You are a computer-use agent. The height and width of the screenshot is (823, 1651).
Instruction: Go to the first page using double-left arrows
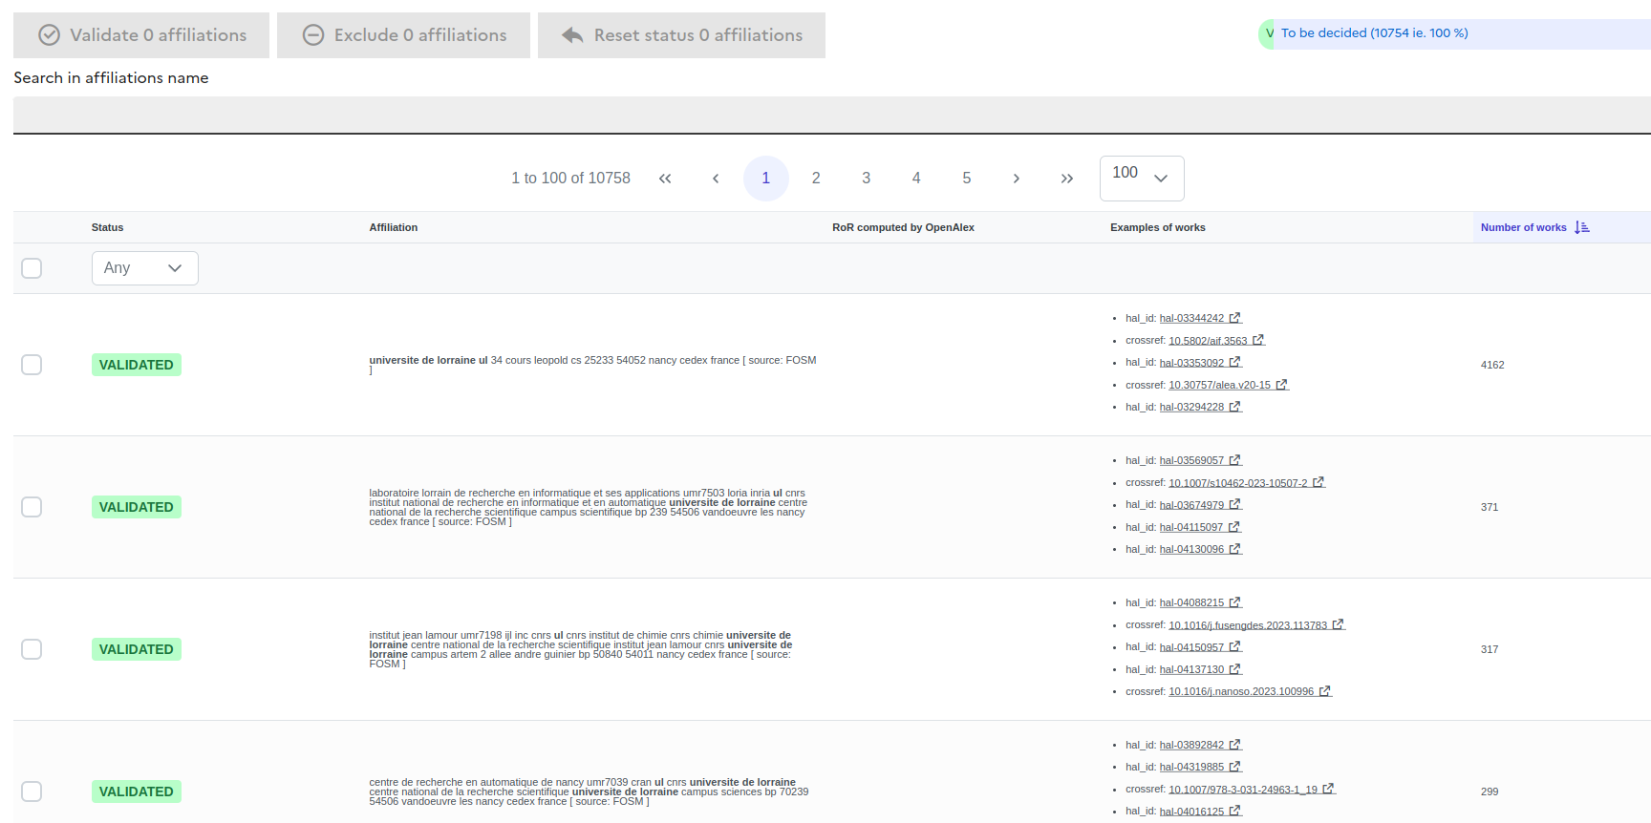tap(665, 179)
